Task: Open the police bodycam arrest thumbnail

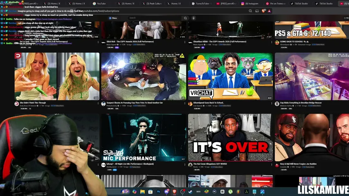Action: coord(144,76)
